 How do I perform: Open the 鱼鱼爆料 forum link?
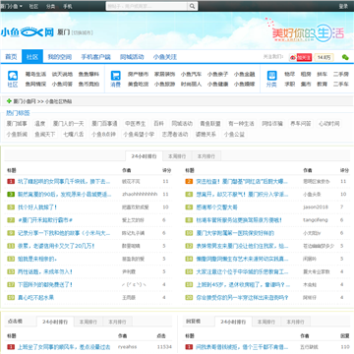[88, 74]
